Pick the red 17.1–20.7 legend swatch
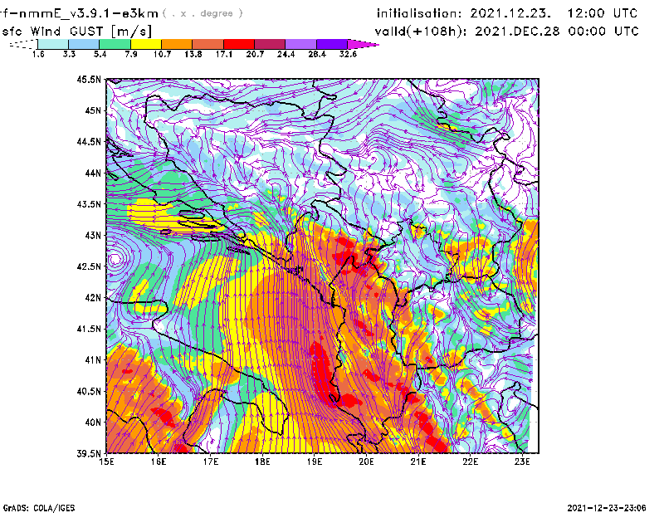The height and width of the screenshot is (513, 664). point(239,44)
